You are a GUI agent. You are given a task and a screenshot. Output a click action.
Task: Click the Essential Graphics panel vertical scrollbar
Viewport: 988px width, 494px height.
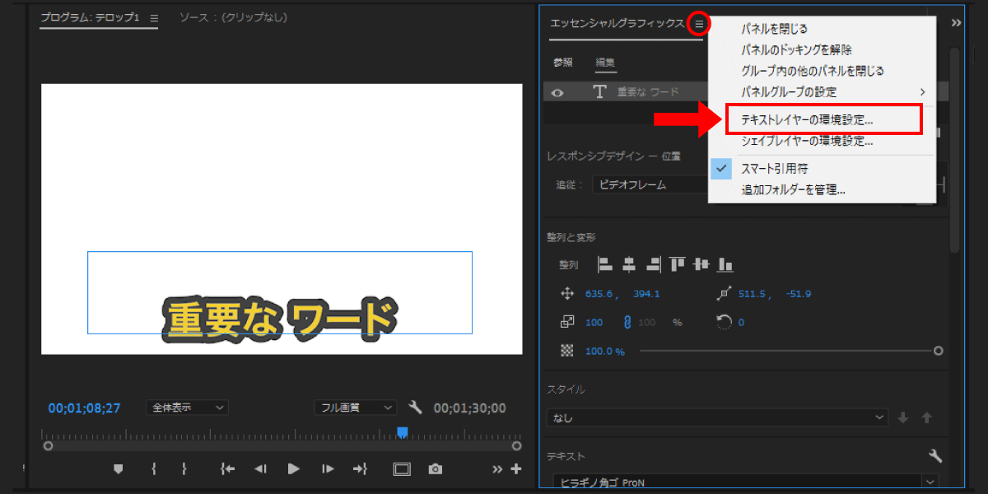pos(954,149)
